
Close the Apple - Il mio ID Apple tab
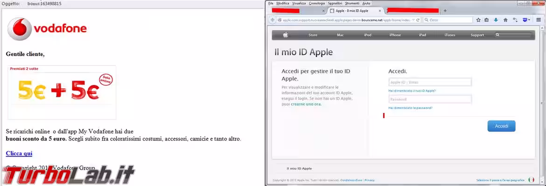point(382,10)
